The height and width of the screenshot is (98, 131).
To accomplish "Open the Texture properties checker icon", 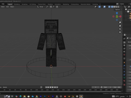I will point(124,85).
